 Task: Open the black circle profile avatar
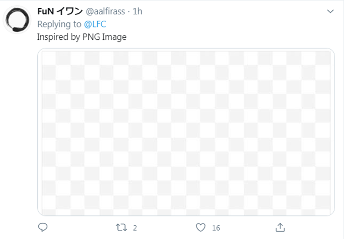17,20
